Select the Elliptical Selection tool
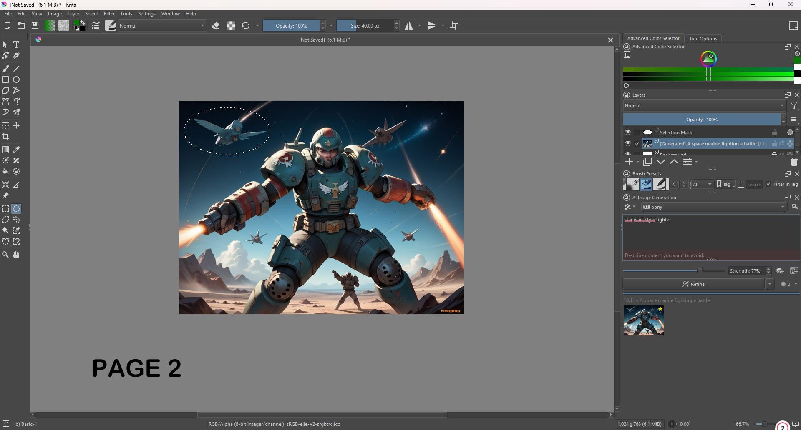This screenshot has height=430, width=801. (16, 209)
